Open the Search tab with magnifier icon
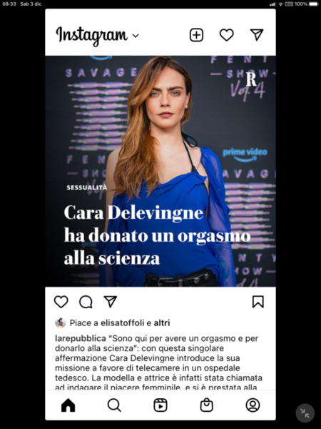Image resolution: width=321 pixels, height=429 pixels. tap(114, 405)
